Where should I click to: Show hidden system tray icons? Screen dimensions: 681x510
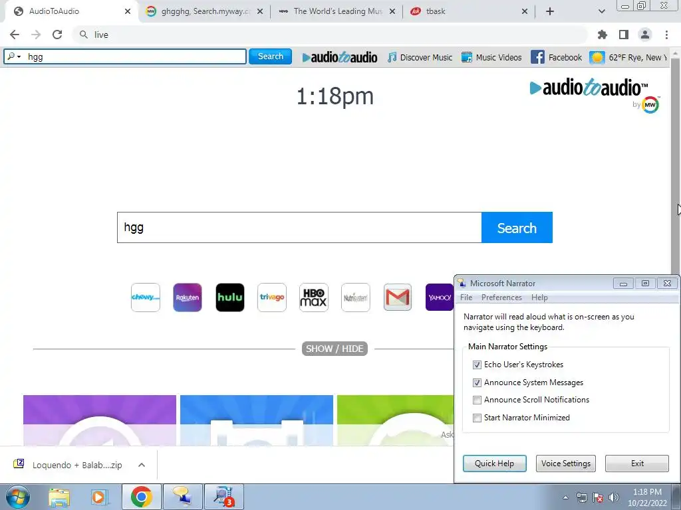pos(565,497)
